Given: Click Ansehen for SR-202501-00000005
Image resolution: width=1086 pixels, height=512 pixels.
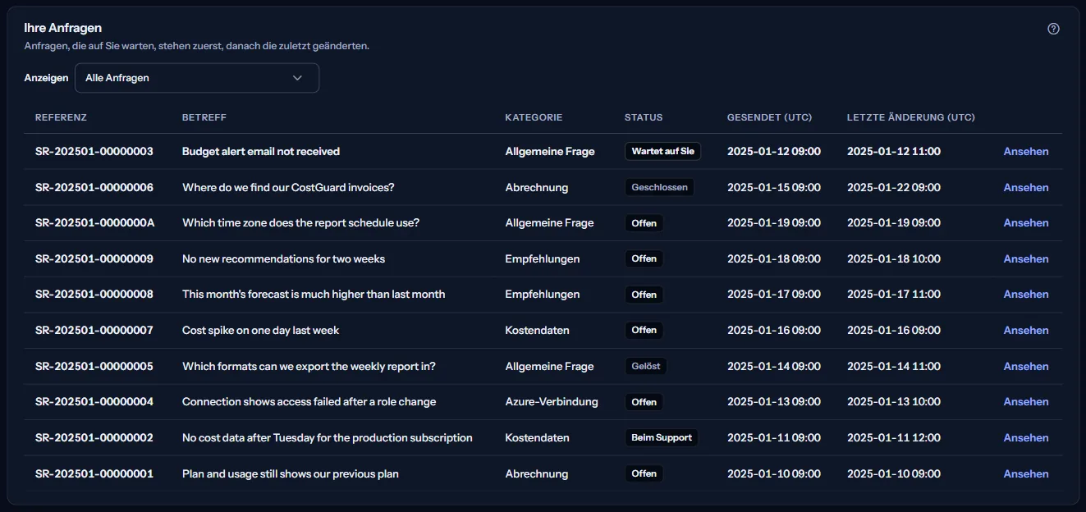Looking at the screenshot, I should [1026, 366].
